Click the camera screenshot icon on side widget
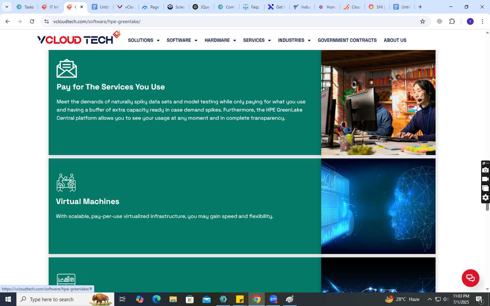Viewport: 490px width, 306px height. click(x=486, y=170)
